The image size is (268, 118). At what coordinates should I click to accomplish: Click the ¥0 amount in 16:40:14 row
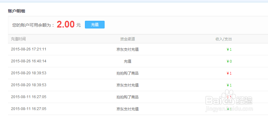tap(229, 61)
